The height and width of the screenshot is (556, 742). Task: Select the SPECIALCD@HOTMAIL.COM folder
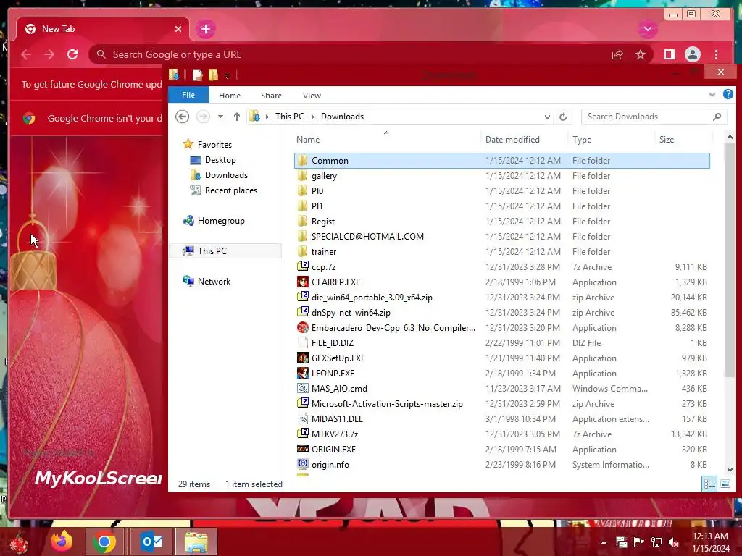502,237
